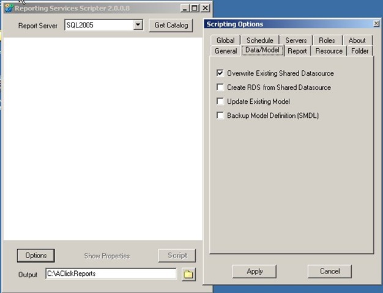The height and width of the screenshot is (293, 383).
Task: Apply the scripting options
Action: (255, 271)
